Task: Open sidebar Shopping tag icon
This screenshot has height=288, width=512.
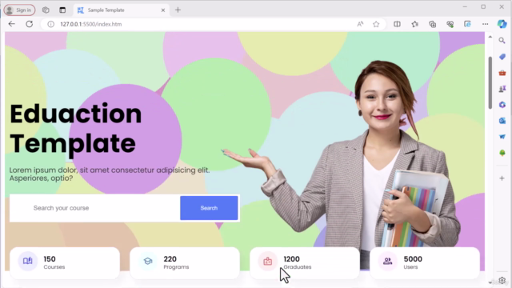Action: point(502,57)
